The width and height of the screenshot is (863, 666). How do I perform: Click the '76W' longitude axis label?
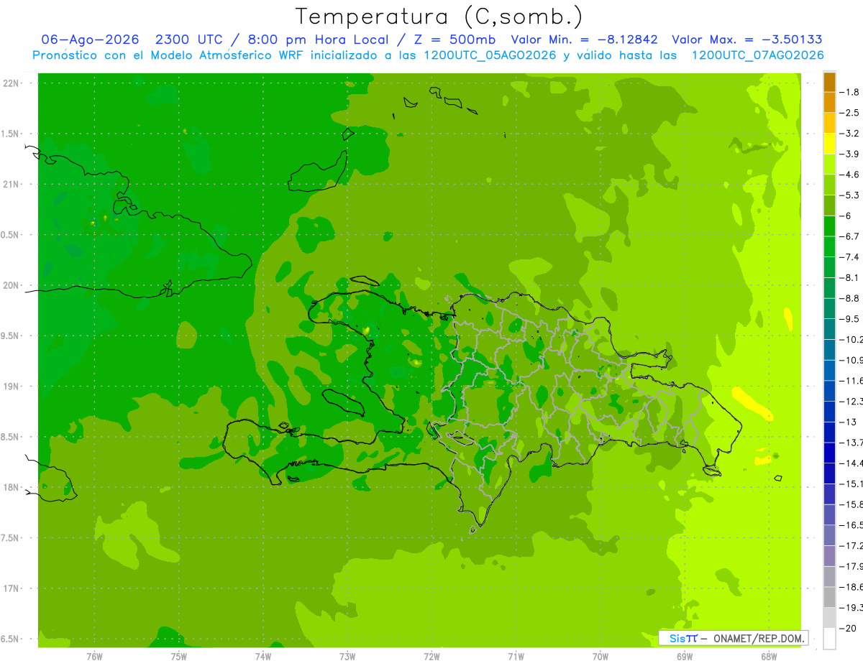94,656
